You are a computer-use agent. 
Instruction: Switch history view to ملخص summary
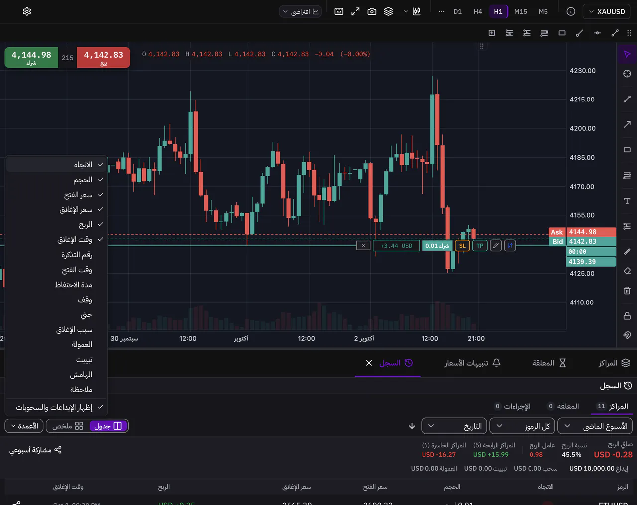coord(68,426)
